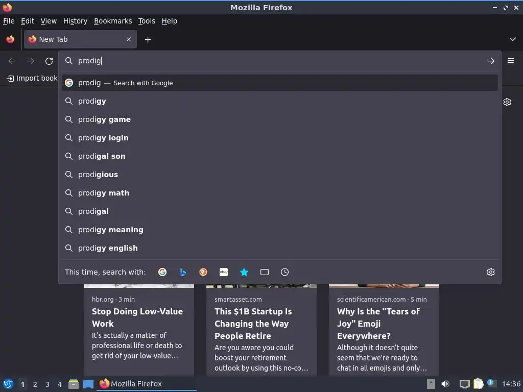Switch to workspace 1
Viewport: 523px width, 392px height.
(22, 384)
